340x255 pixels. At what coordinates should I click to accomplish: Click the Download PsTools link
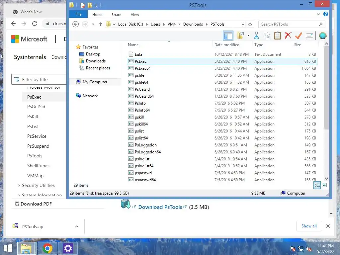[x=160, y=207]
